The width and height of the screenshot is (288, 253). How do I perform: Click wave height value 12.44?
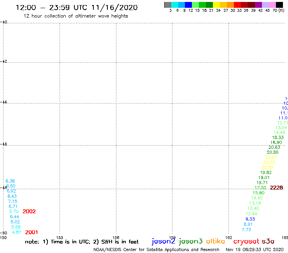251,214
